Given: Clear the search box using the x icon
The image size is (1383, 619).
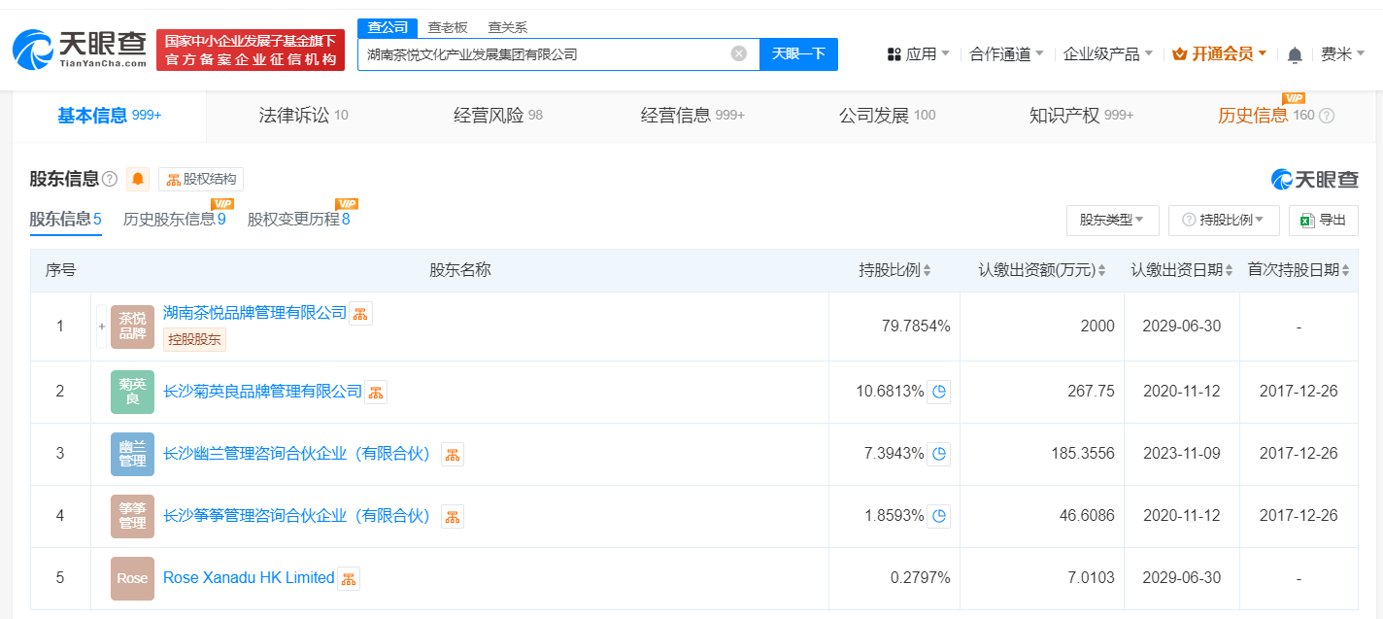Looking at the screenshot, I should [738, 54].
